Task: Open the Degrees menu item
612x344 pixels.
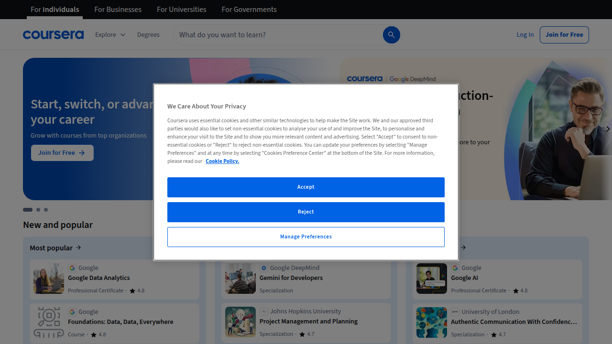Action: pos(148,35)
